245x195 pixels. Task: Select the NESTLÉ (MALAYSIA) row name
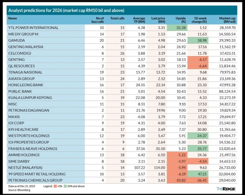point(26,167)
